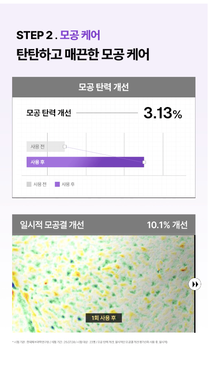Click the square marker ending the purple 사용 후 bar
208x367 pixels.
(x=144, y=162)
